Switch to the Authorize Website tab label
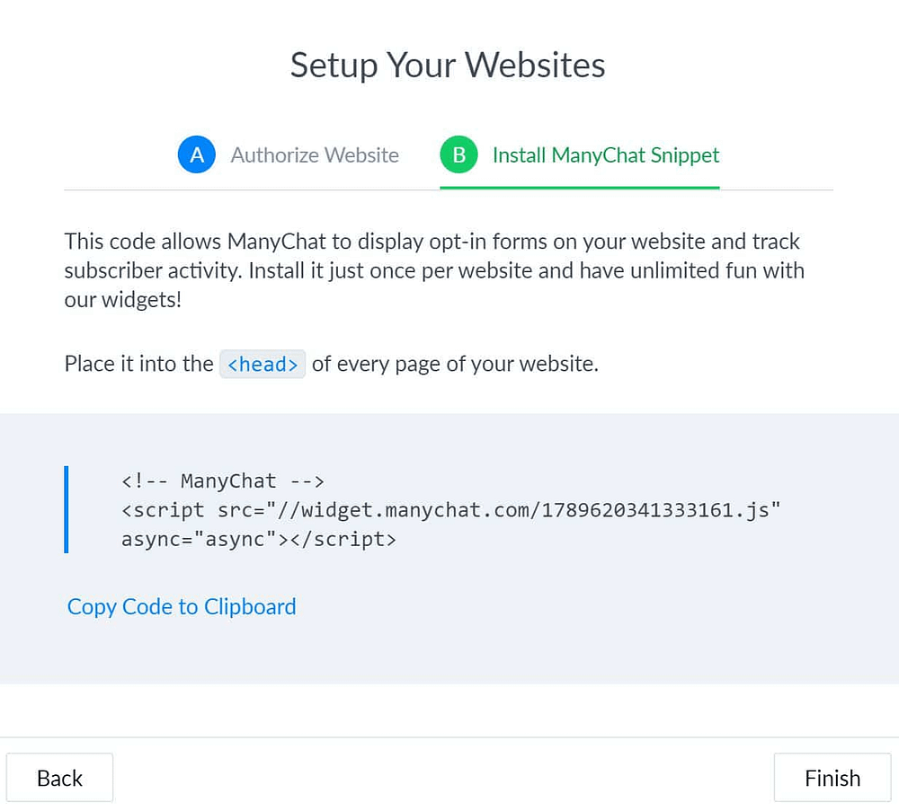The image size is (899, 811). (315, 155)
